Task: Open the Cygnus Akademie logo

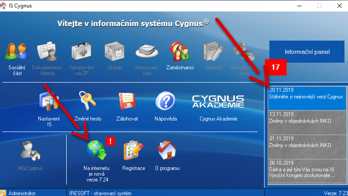Action: click(218, 102)
